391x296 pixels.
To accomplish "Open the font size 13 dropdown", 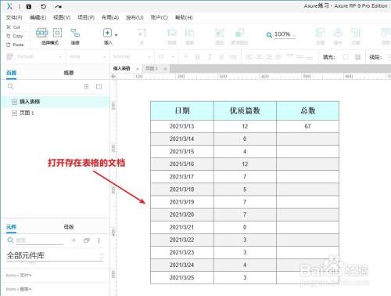I will tap(166, 56).
